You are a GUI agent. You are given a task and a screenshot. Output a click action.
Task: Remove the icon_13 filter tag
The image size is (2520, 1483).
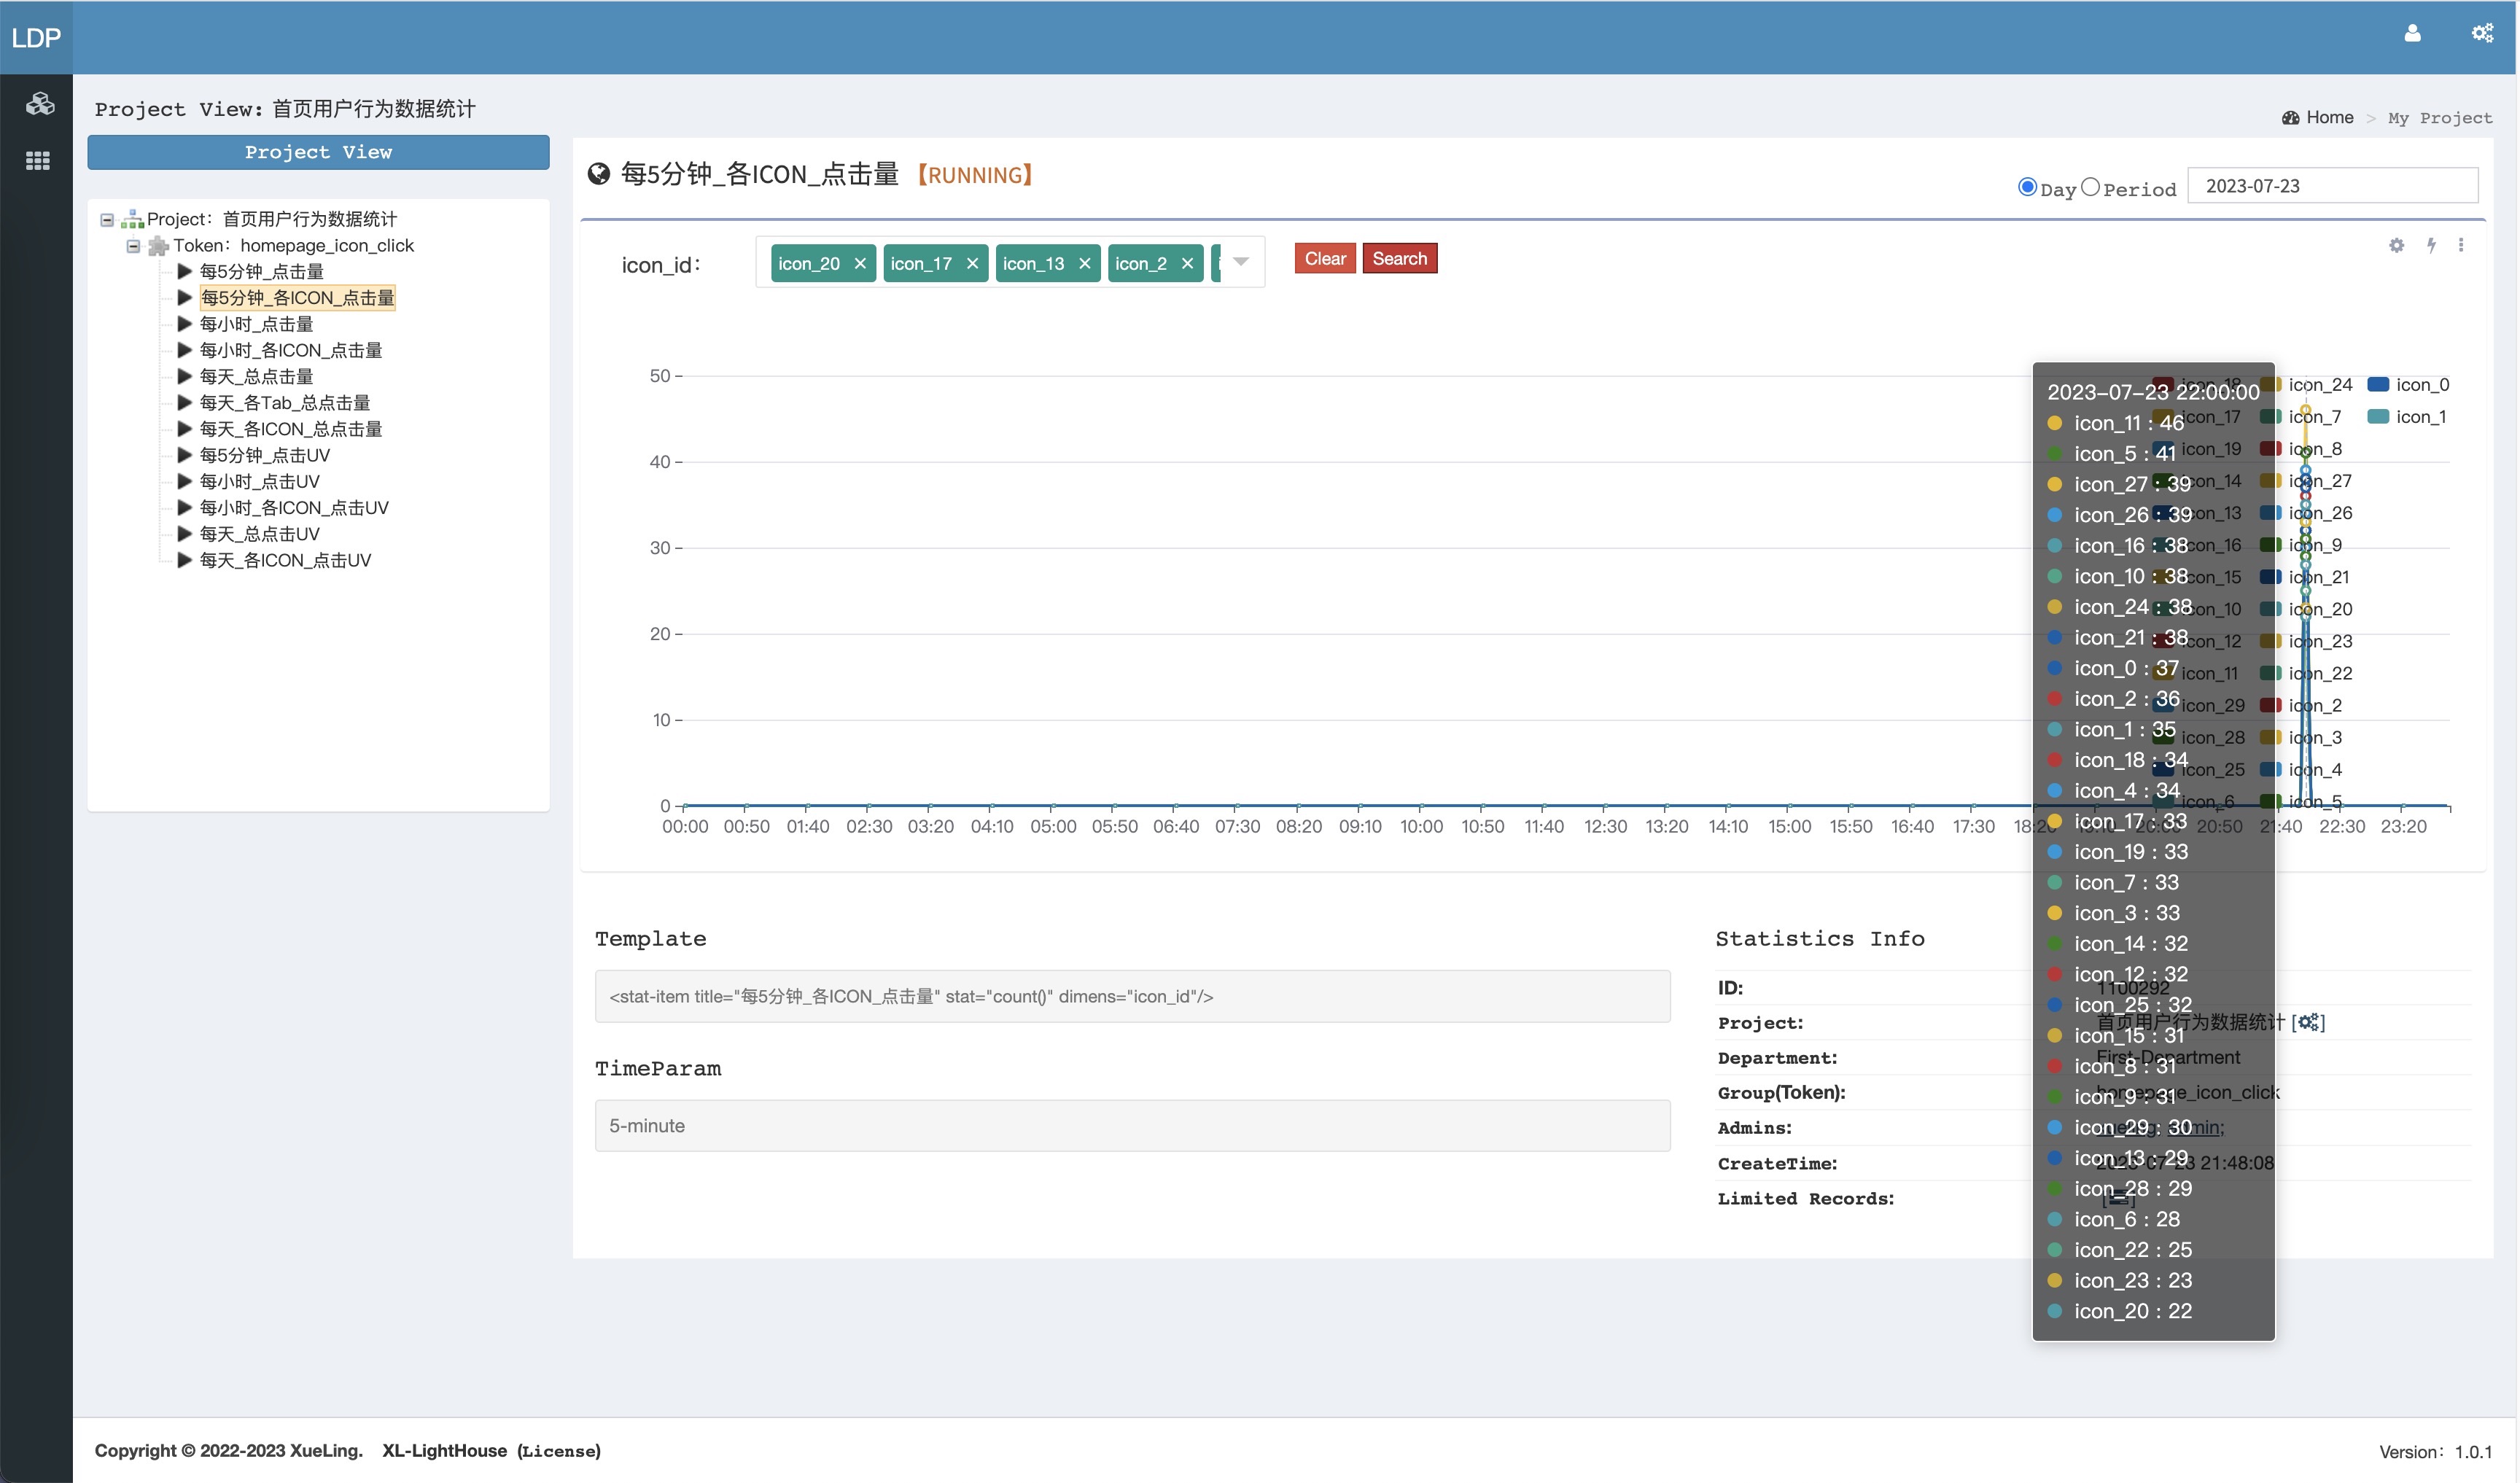1084,264
